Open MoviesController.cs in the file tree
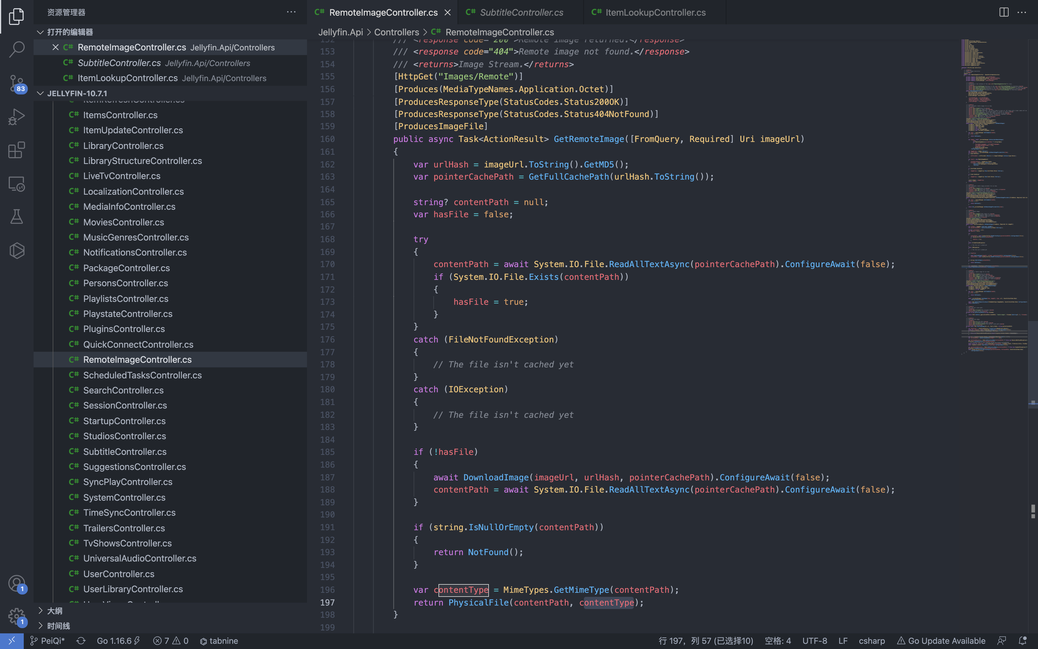This screenshot has width=1038, height=649. click(x=124, y=222)
